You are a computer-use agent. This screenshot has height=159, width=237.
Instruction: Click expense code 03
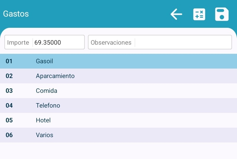9,91
